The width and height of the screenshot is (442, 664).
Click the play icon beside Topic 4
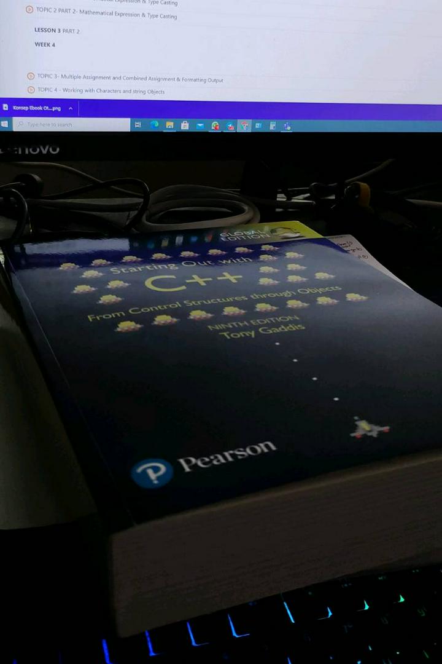point(31,90)
